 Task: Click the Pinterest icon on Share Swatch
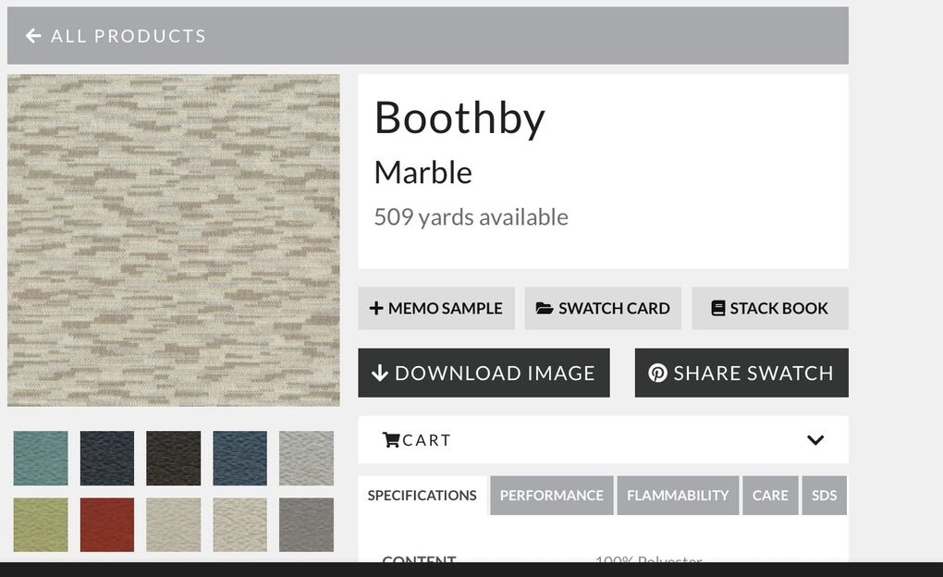coord(657,373)
